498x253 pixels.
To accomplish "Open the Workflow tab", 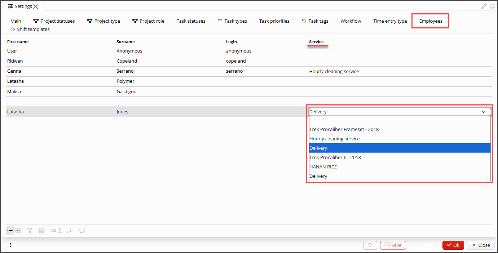I will click(x=351, y=21).
